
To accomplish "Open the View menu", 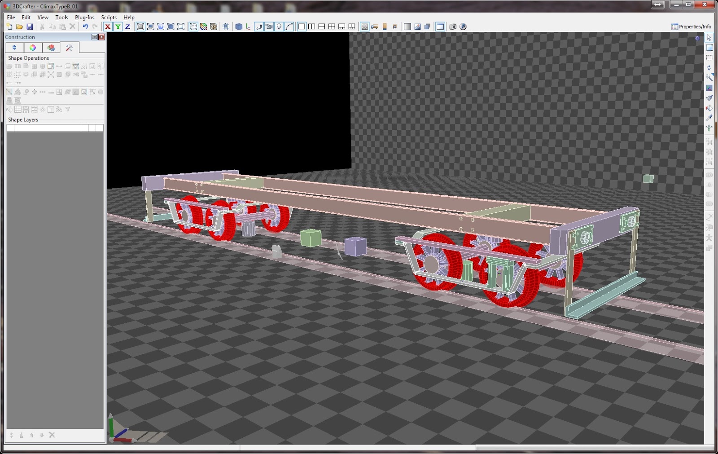I will (43, 18).
